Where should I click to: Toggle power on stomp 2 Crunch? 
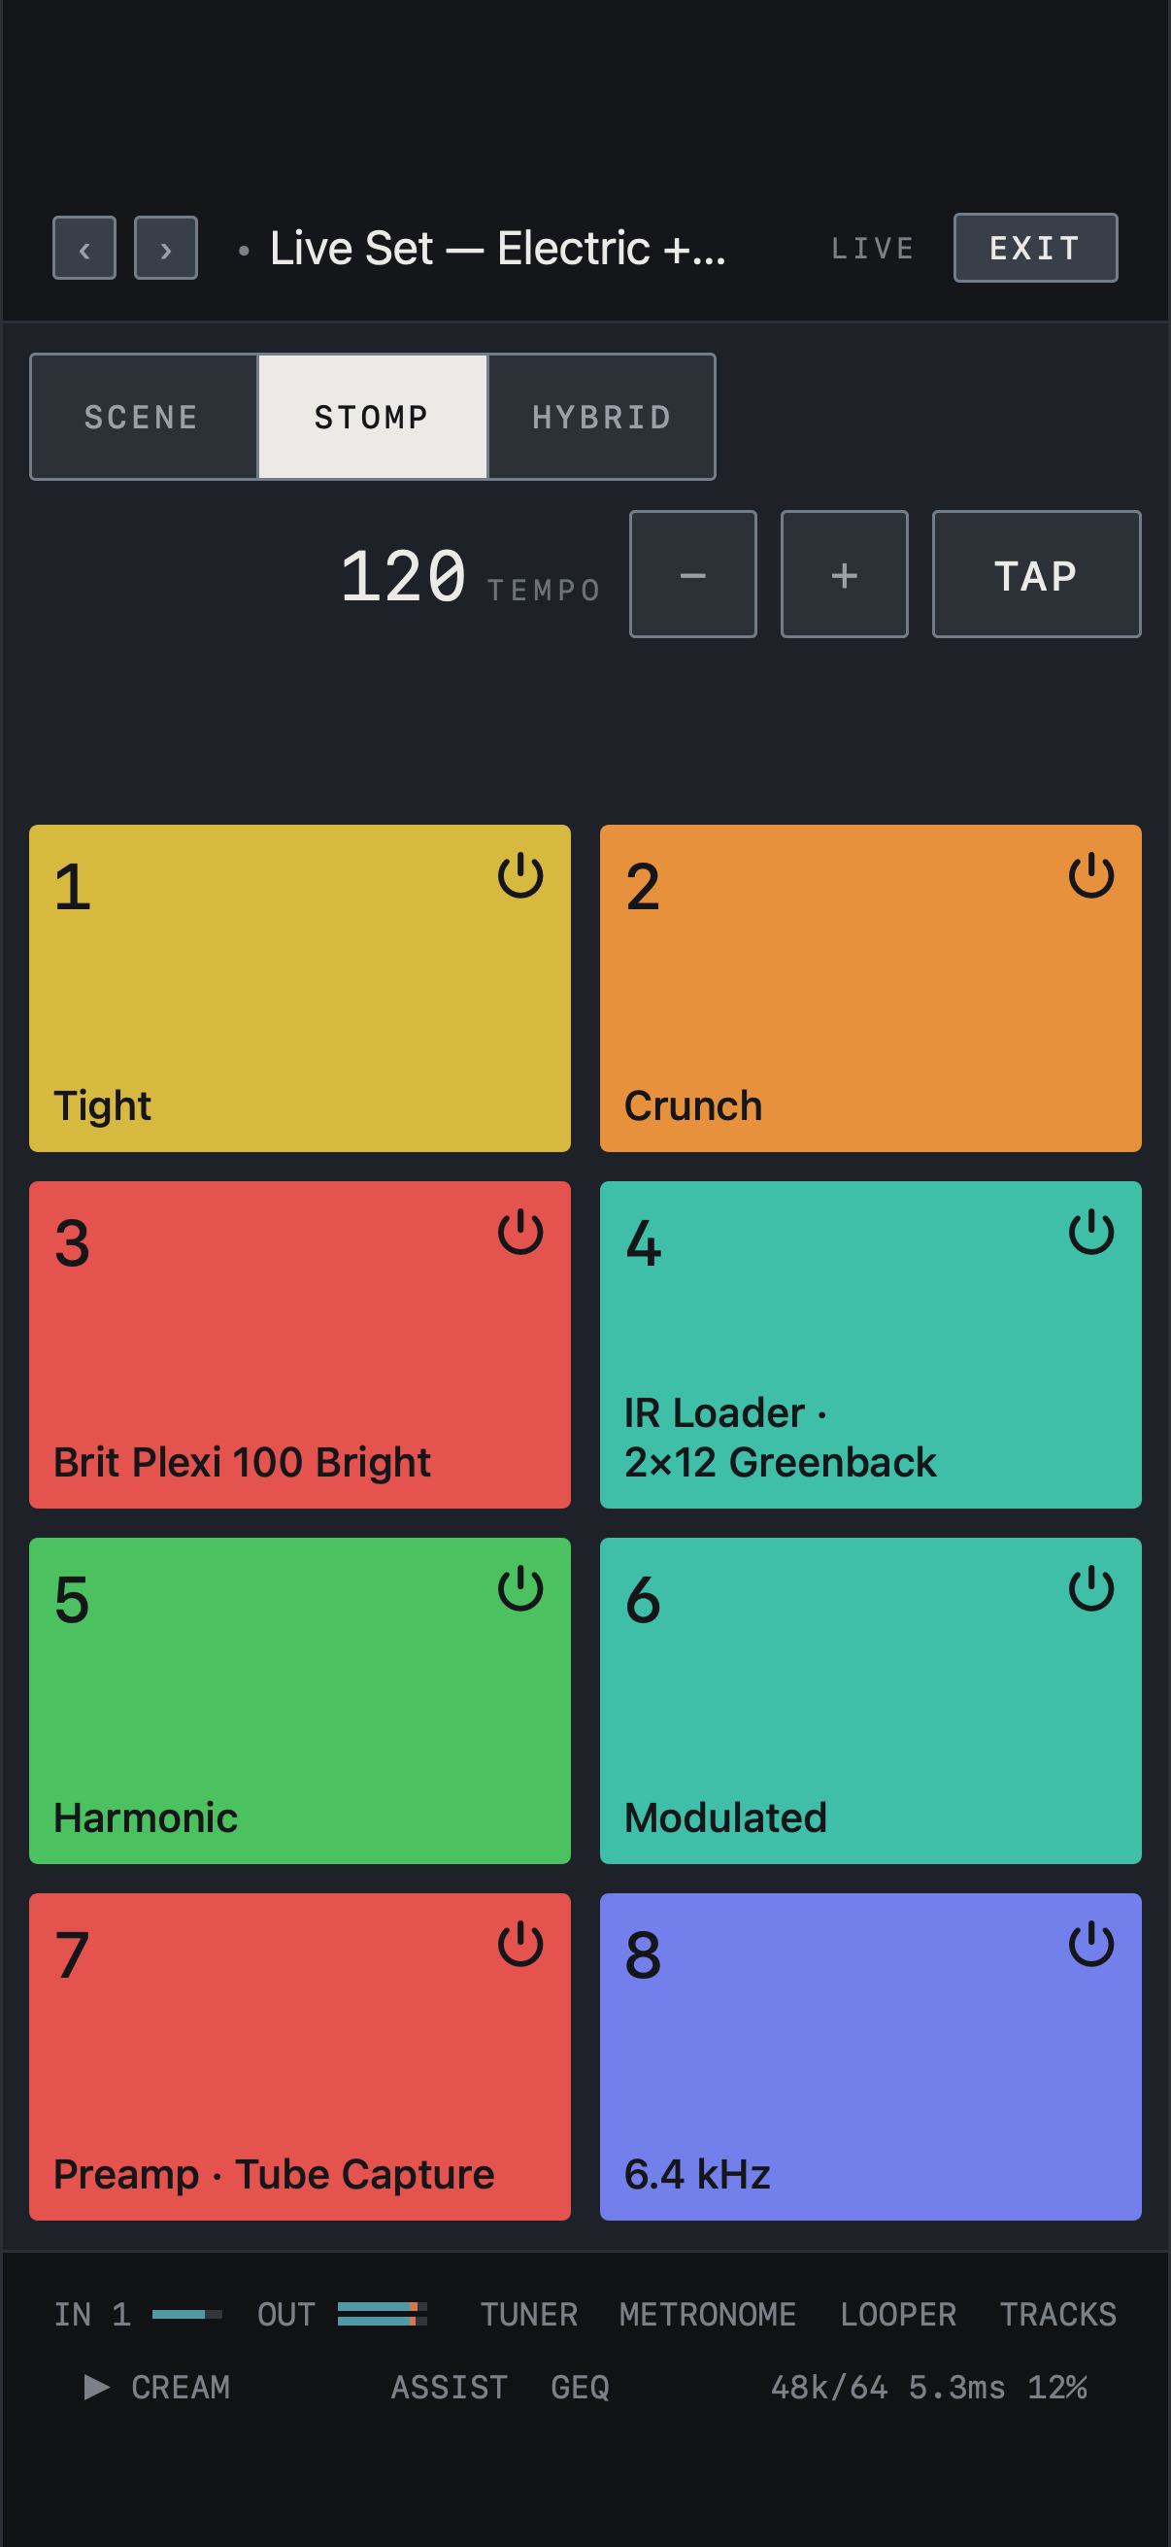click(1091, 876)
